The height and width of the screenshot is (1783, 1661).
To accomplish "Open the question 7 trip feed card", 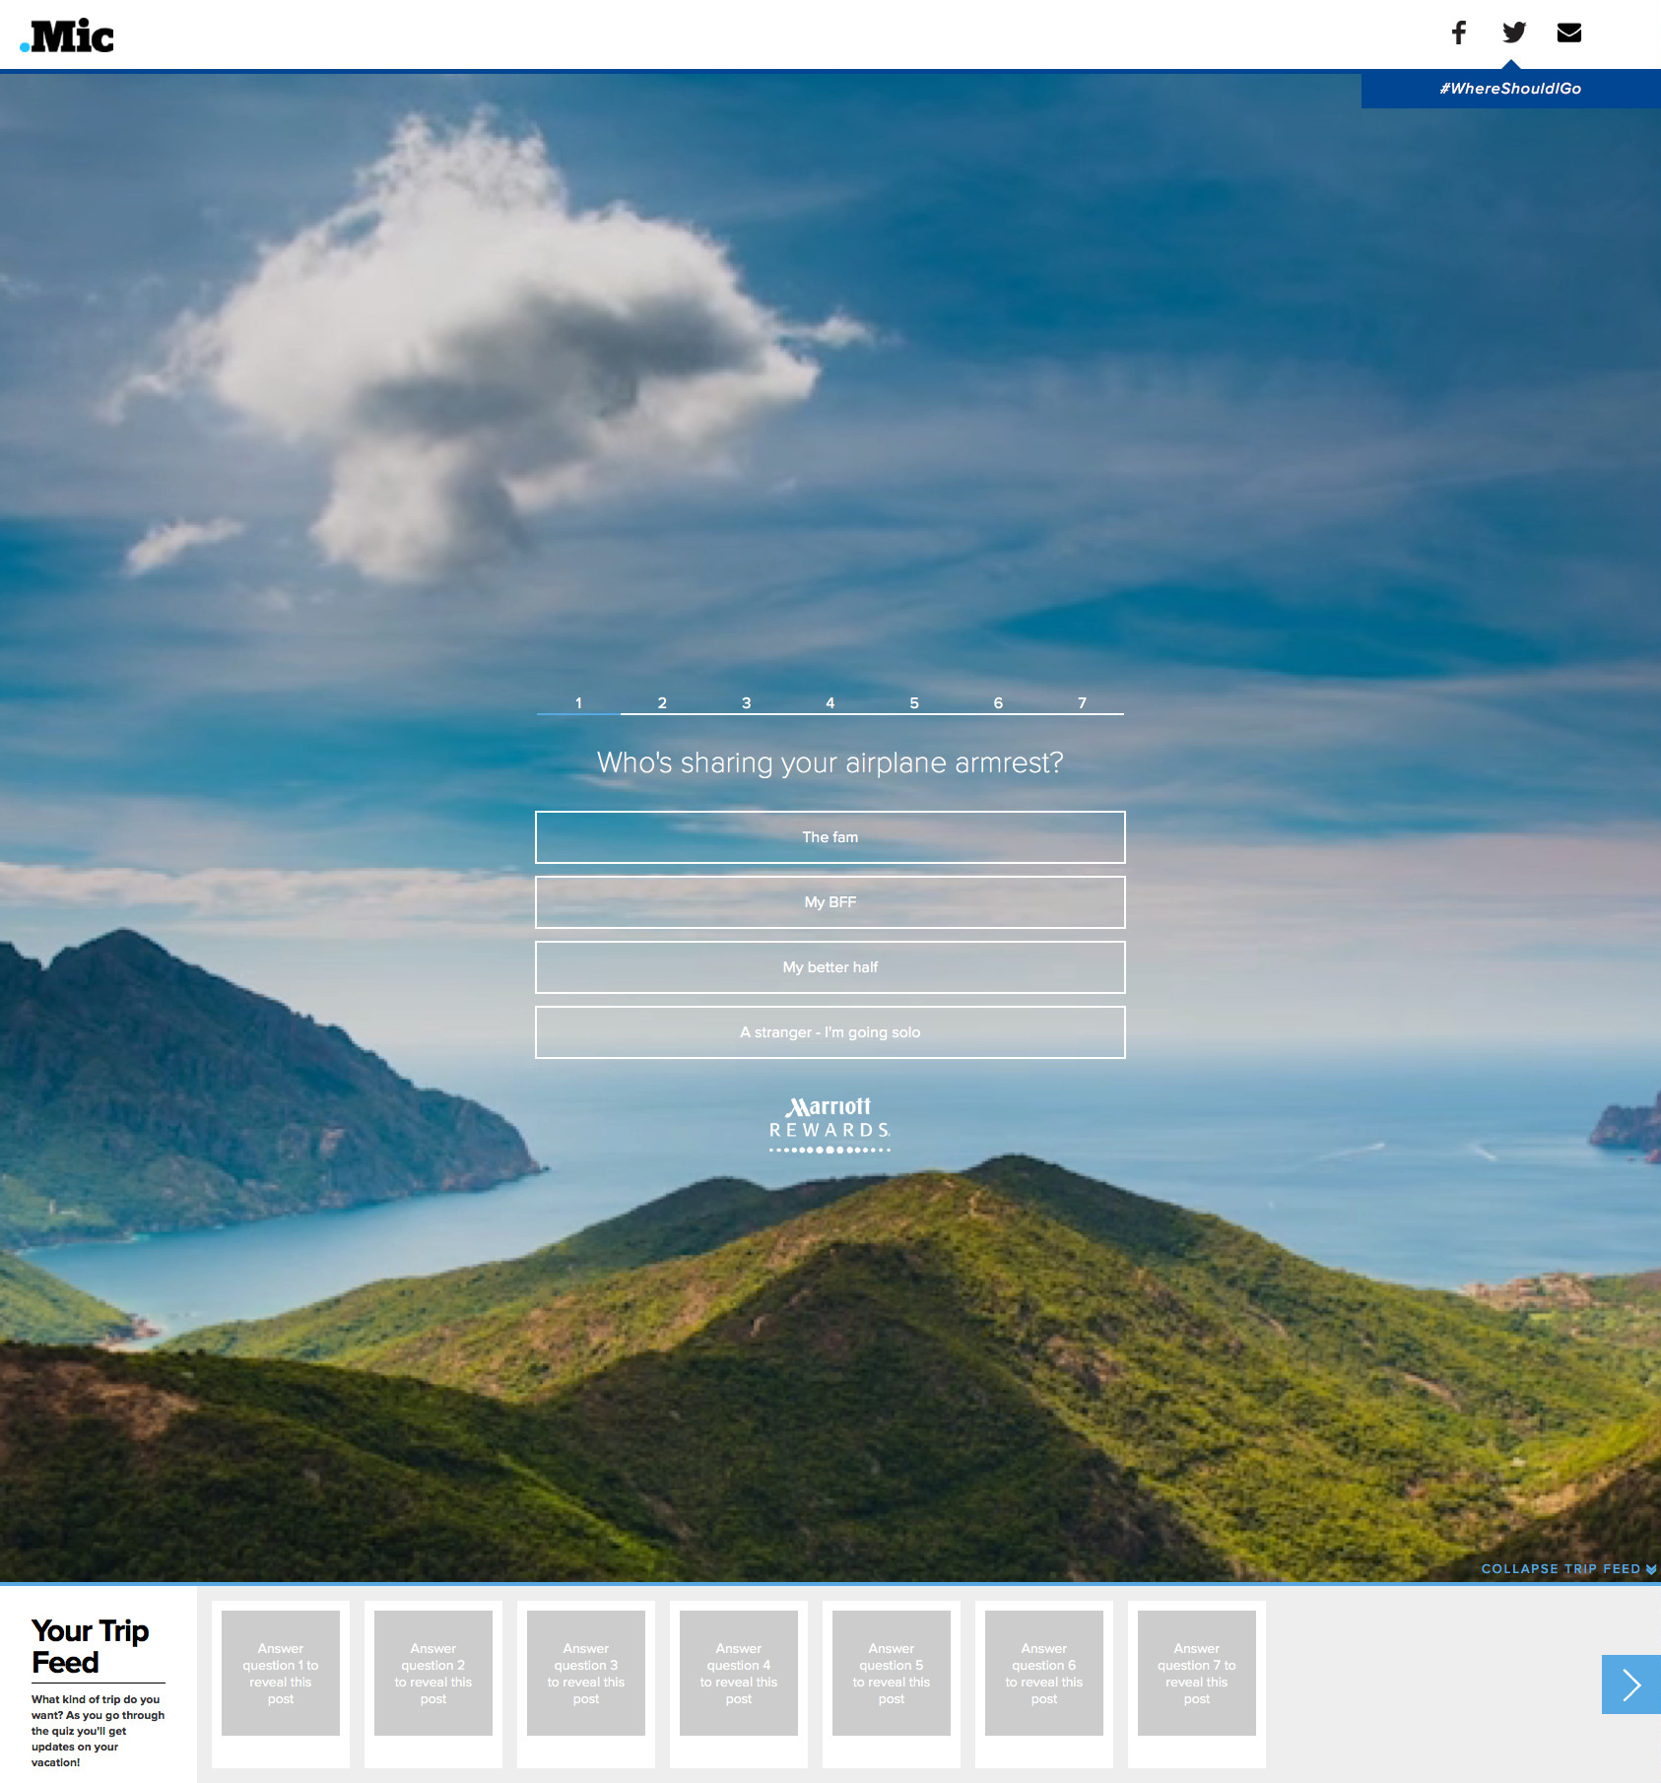I will 1197,1674.
